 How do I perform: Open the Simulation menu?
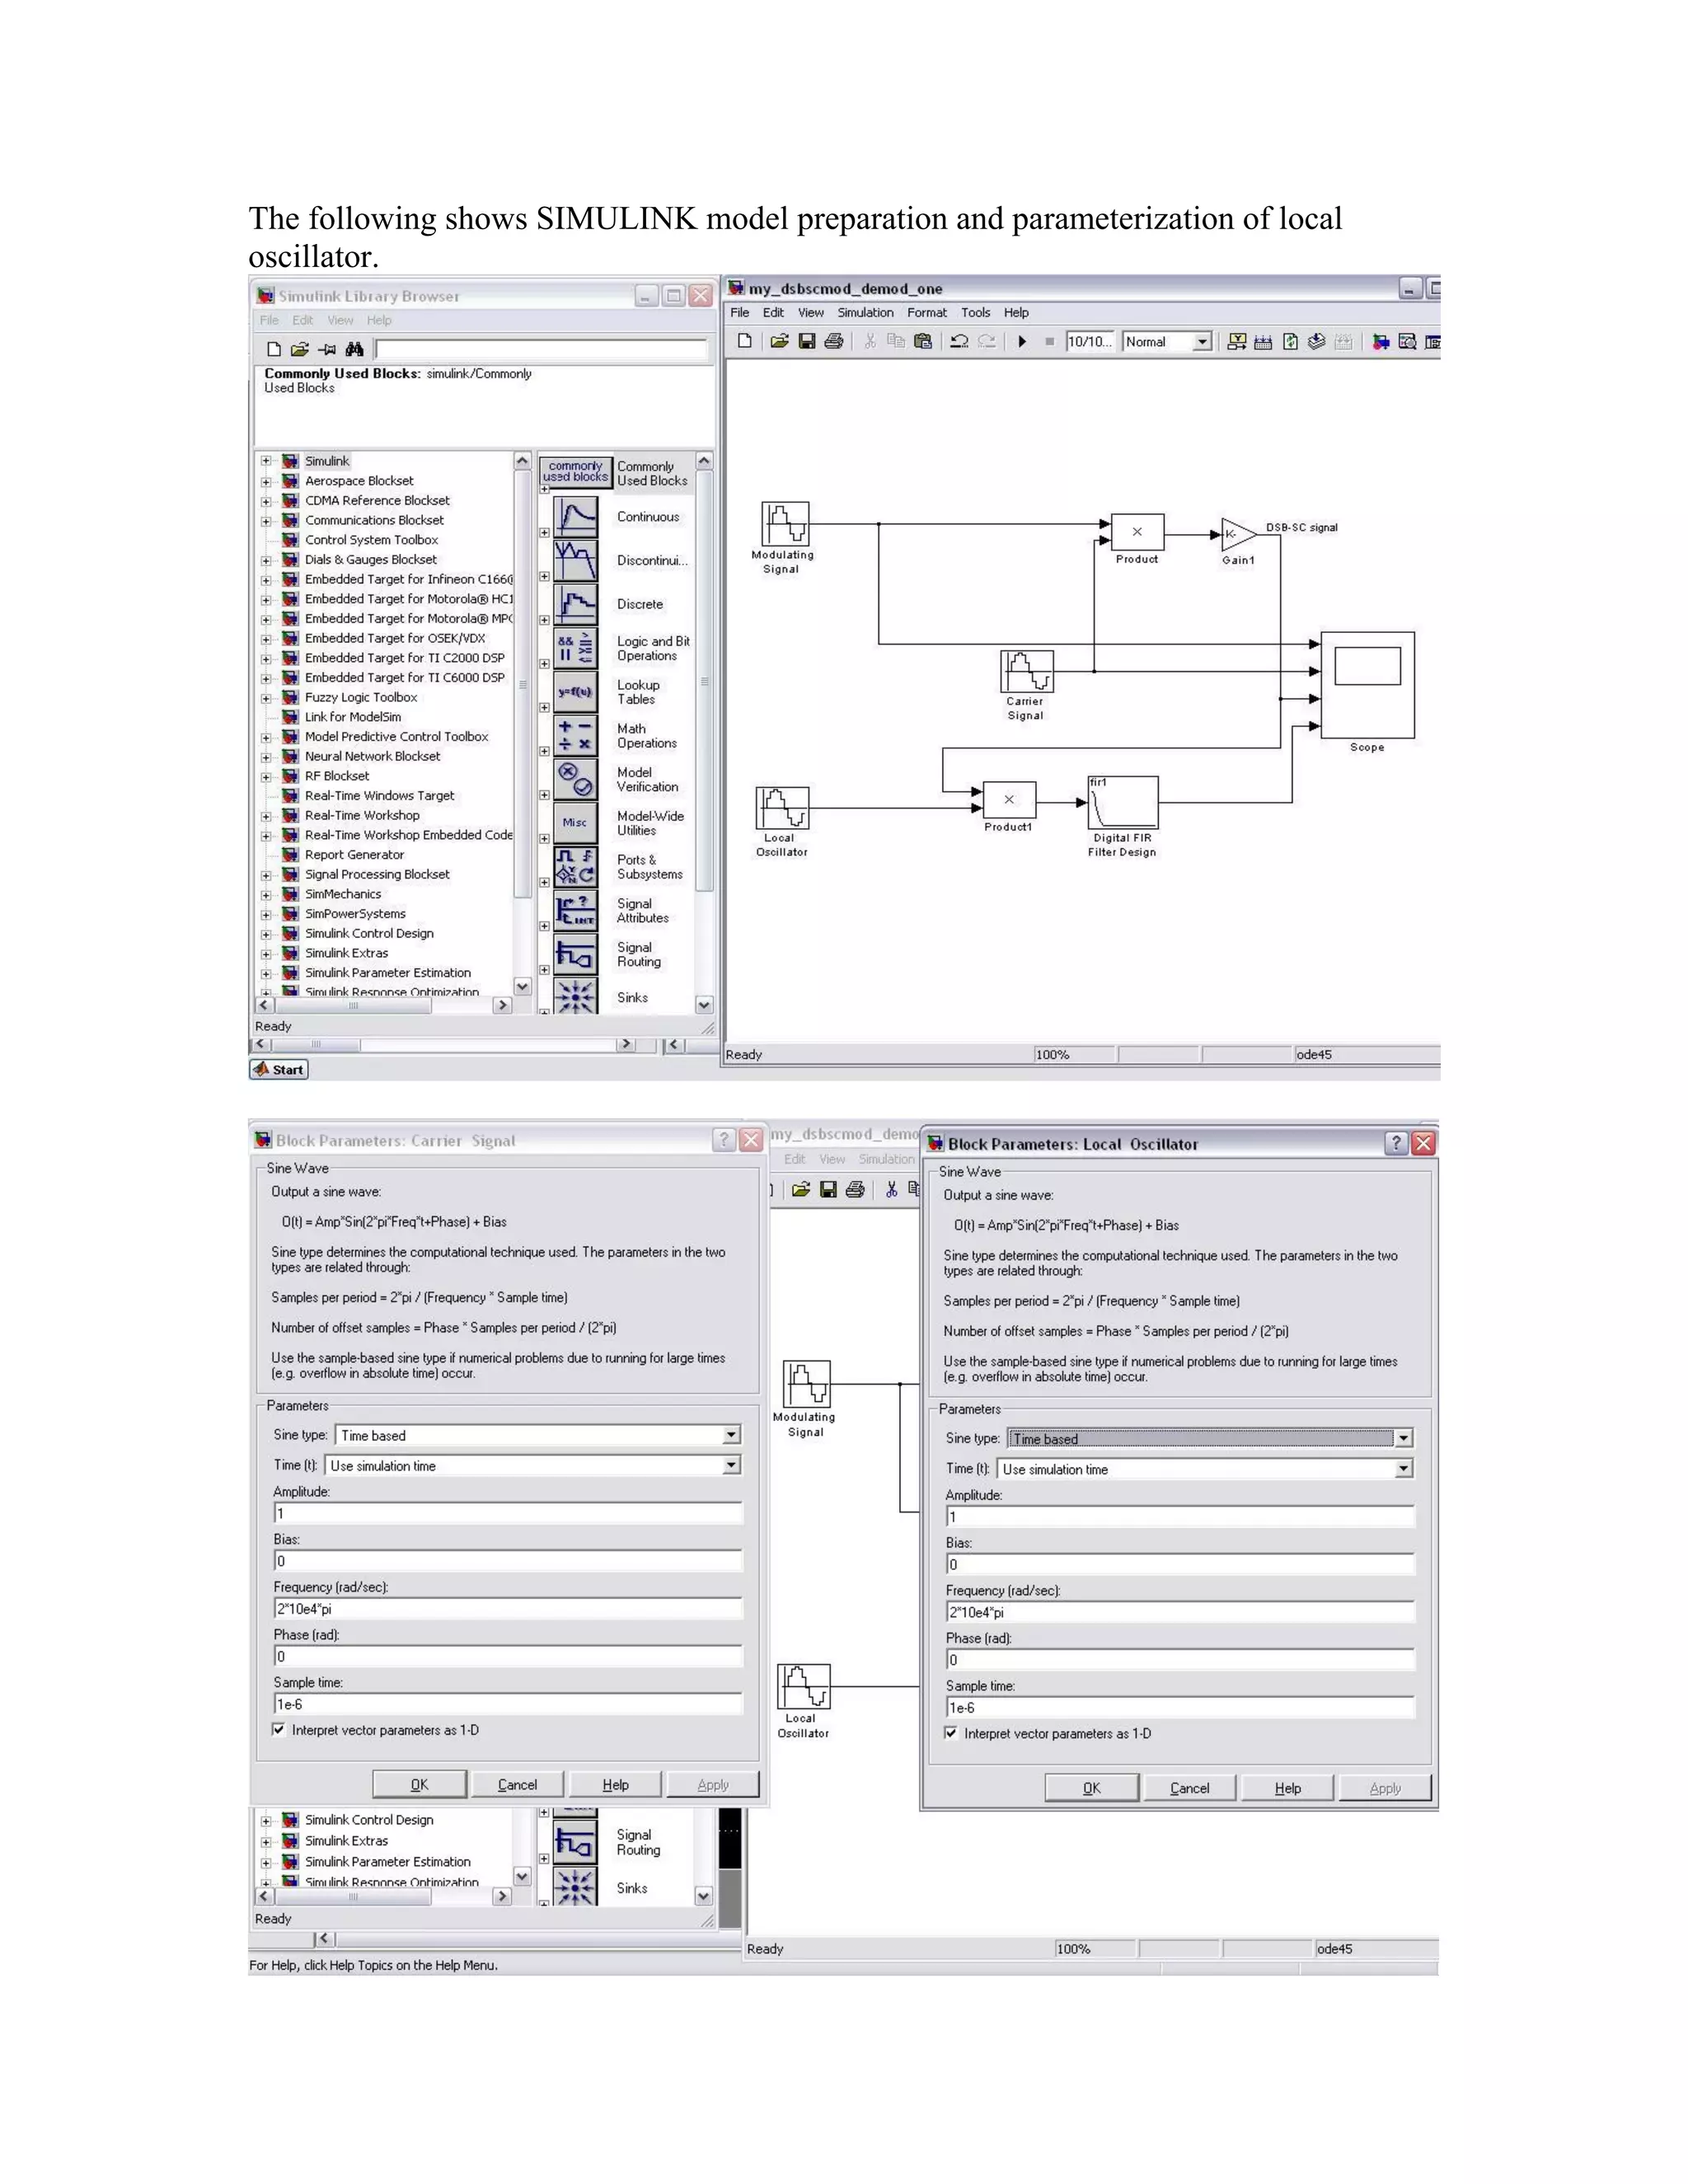865,313
